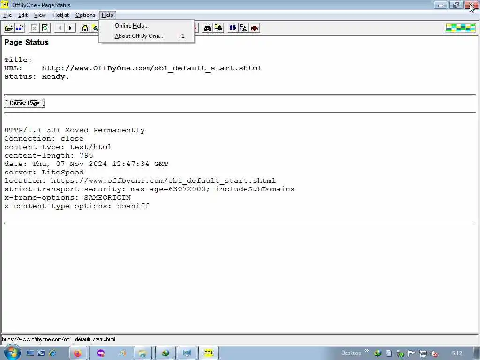Click the red disc toolbar icon

[x=255, y=28]
